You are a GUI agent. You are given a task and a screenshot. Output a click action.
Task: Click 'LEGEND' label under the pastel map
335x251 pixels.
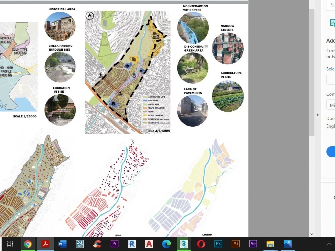pos(207,235)
